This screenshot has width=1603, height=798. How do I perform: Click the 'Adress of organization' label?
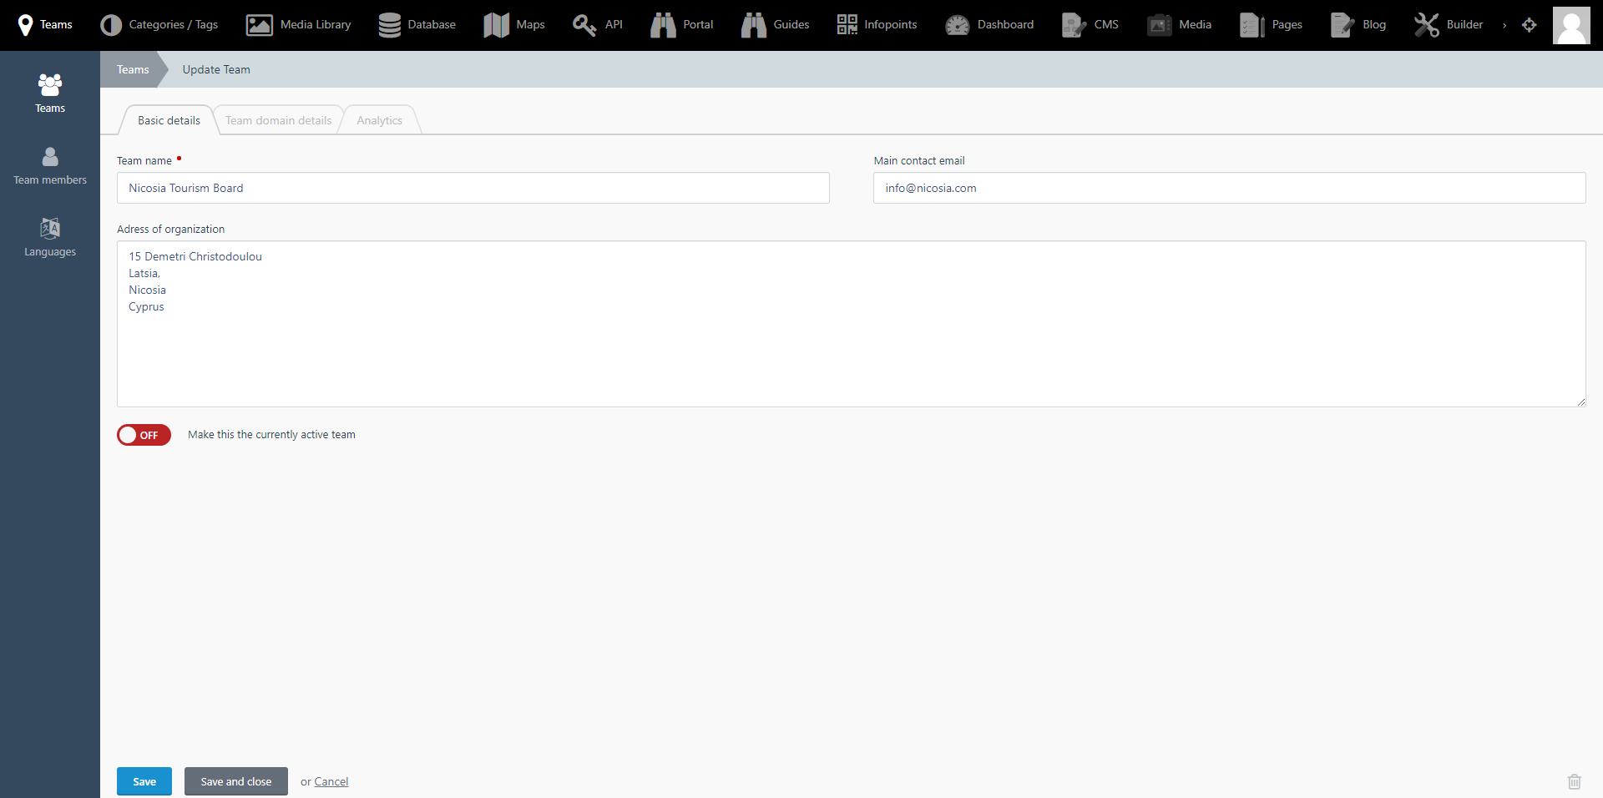(x=170, y=230)
